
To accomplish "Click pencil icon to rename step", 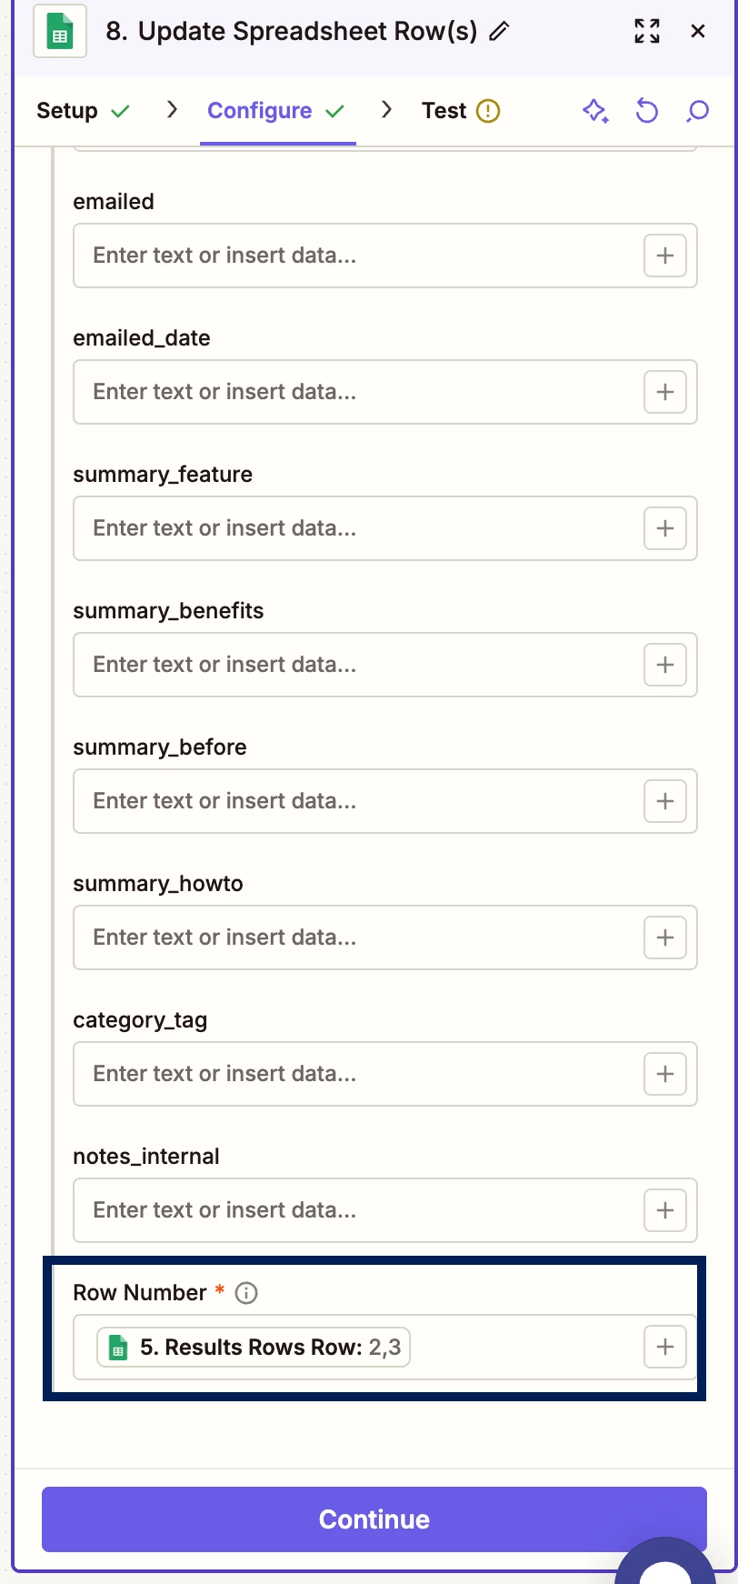I will 499,32.
